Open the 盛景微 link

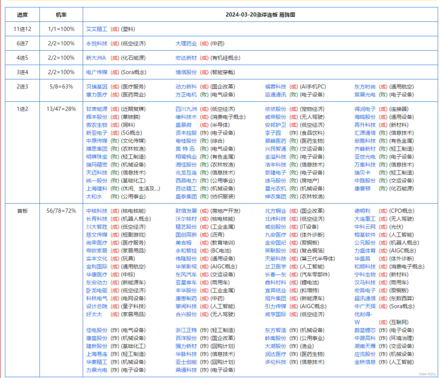(x=184, y=125)
